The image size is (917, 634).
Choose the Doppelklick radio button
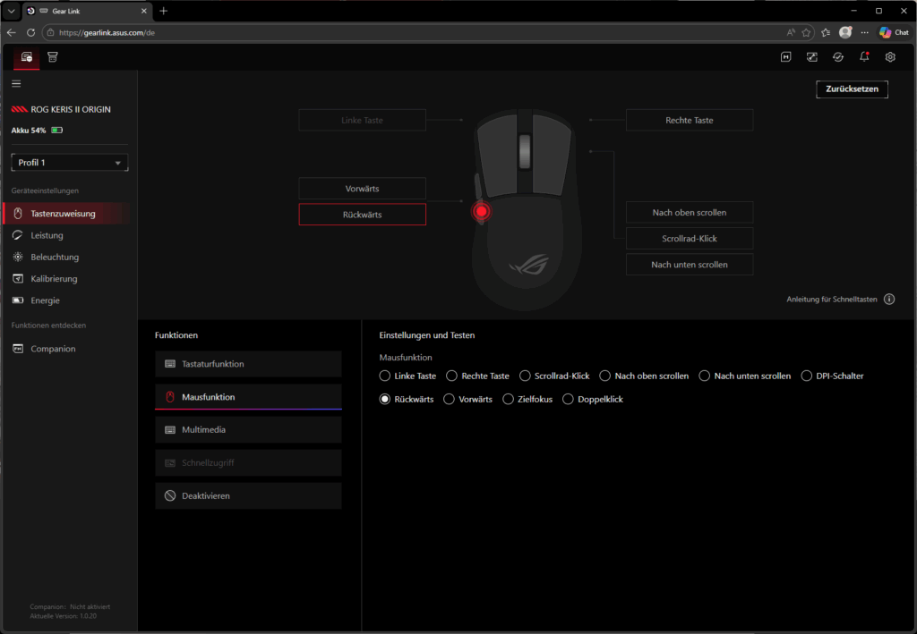pyautogui.click(x=568, y=400)
